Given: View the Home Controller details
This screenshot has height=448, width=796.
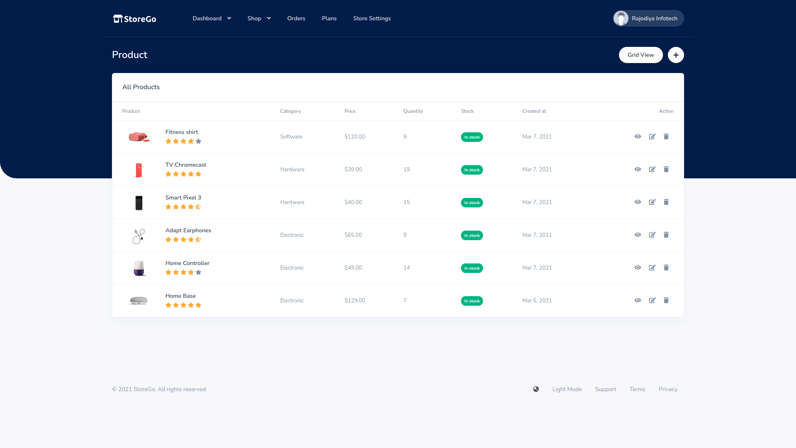Looking at the screenshot, I should [638, 268].
